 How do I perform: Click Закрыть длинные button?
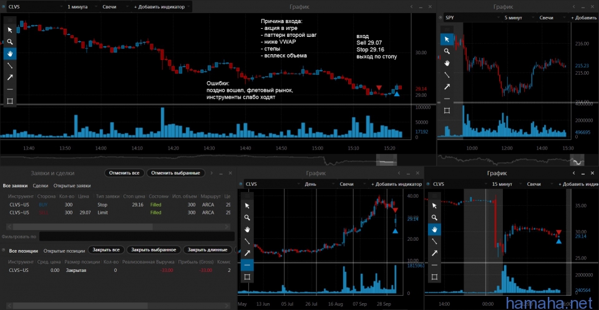(x=207, y=249)
